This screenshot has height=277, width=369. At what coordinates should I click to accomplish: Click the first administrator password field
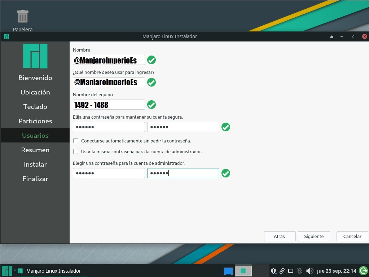109,173
